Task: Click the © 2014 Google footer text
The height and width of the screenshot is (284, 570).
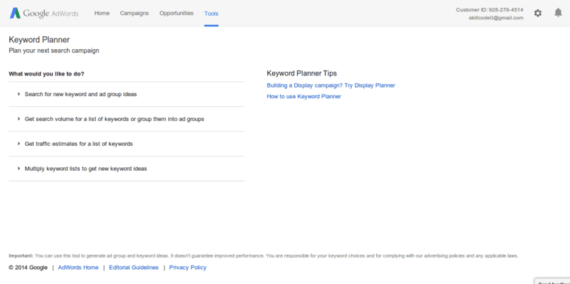Action: click(x=28, y=268)
